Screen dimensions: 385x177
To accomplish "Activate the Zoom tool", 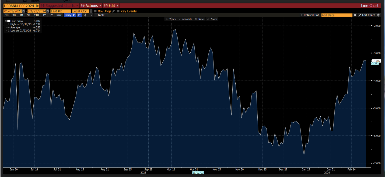I will pyautogui.click(x=212, y=19).
